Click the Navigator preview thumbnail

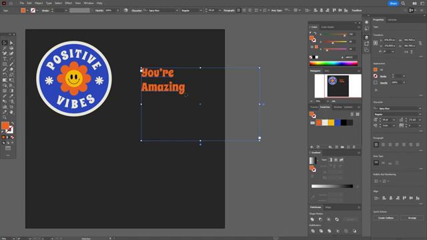[338, 86]
